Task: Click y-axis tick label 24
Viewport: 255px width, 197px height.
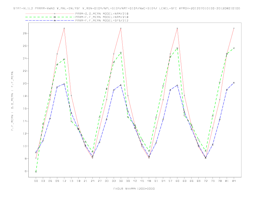Action: [x=24, y=58]
